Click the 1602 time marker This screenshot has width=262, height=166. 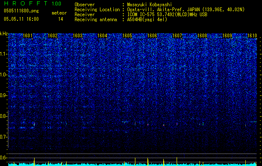[x=52, y=35]
